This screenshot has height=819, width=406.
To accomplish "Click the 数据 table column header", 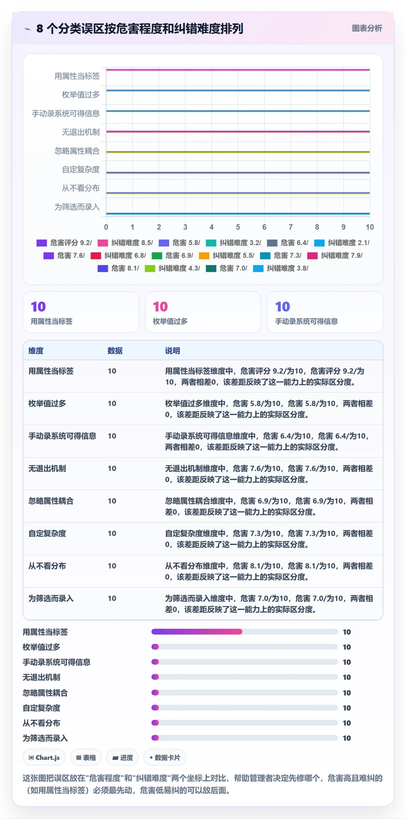I will 115,351.
